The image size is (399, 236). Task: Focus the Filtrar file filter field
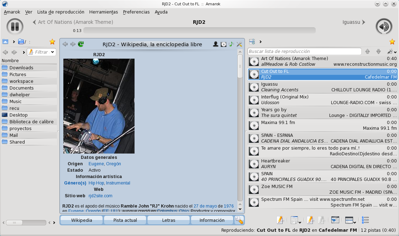click(x=42, y=52)
